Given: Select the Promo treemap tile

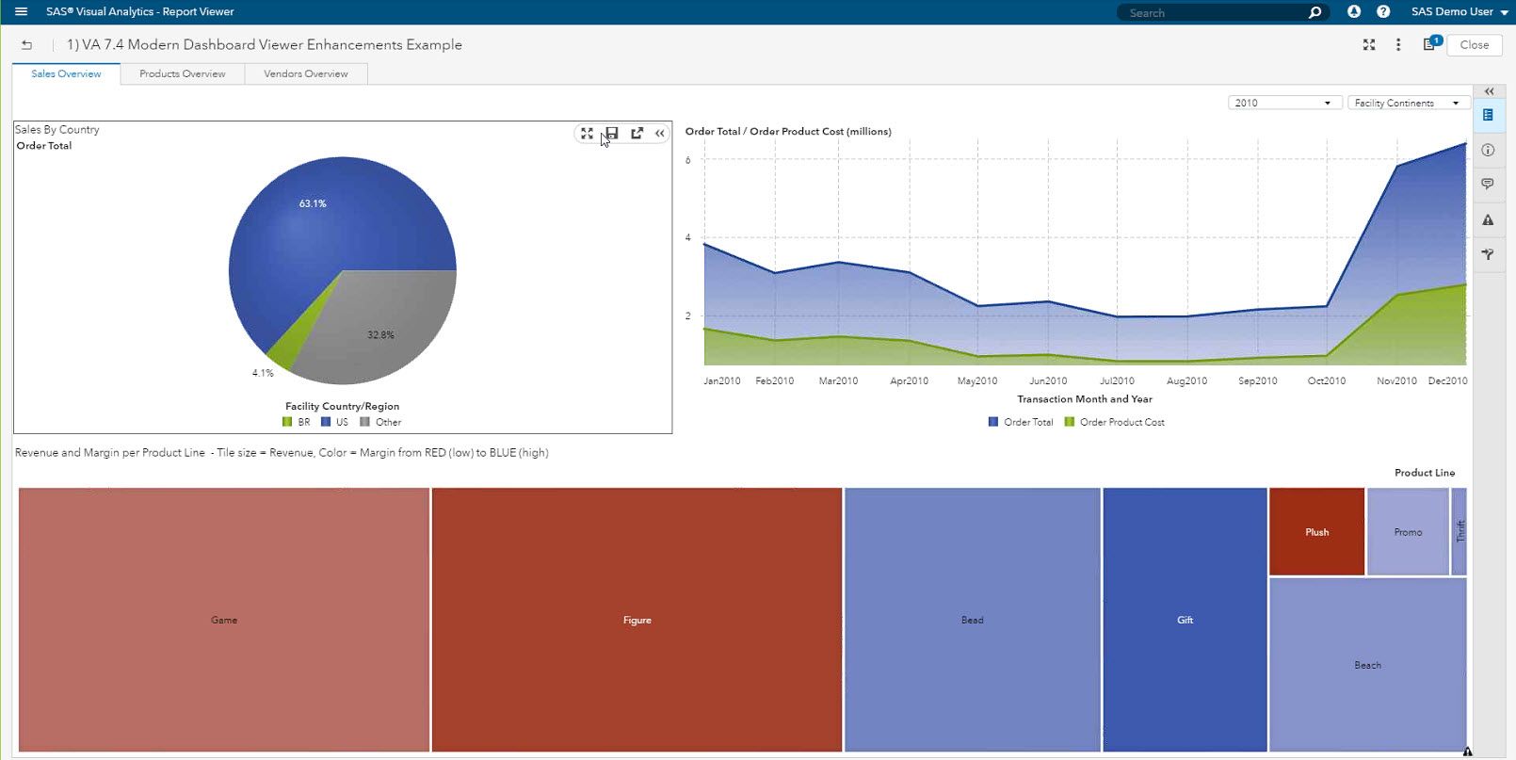Looking at the screenshot, I should (x=1408, y=532).
